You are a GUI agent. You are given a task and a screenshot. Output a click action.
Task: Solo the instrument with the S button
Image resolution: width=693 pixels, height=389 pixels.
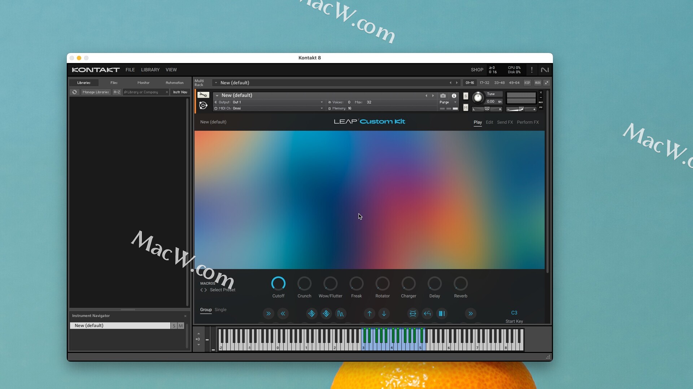coord(466,96)
